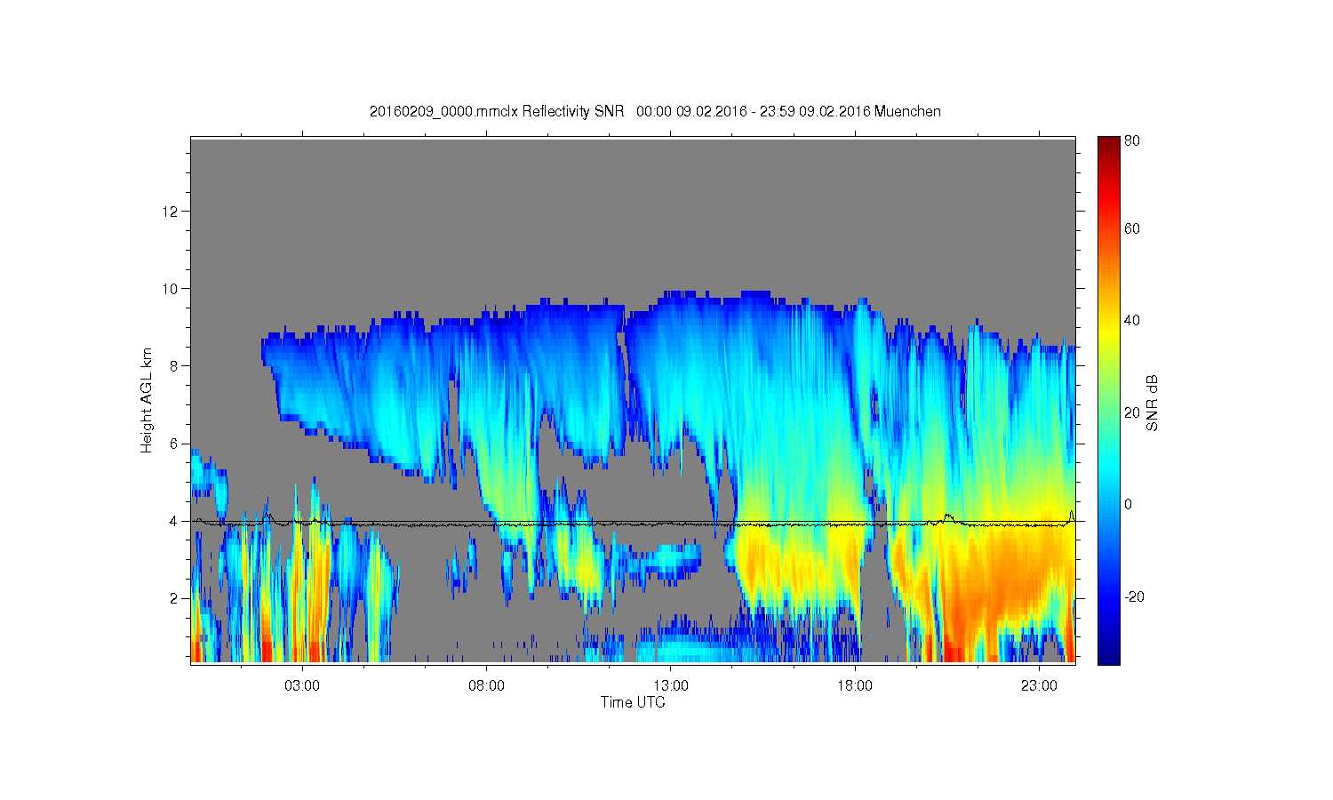Click the colorbar value -20
Image resolution: width=1333 pixels, height=800 pixels.
pos(1135,596)
